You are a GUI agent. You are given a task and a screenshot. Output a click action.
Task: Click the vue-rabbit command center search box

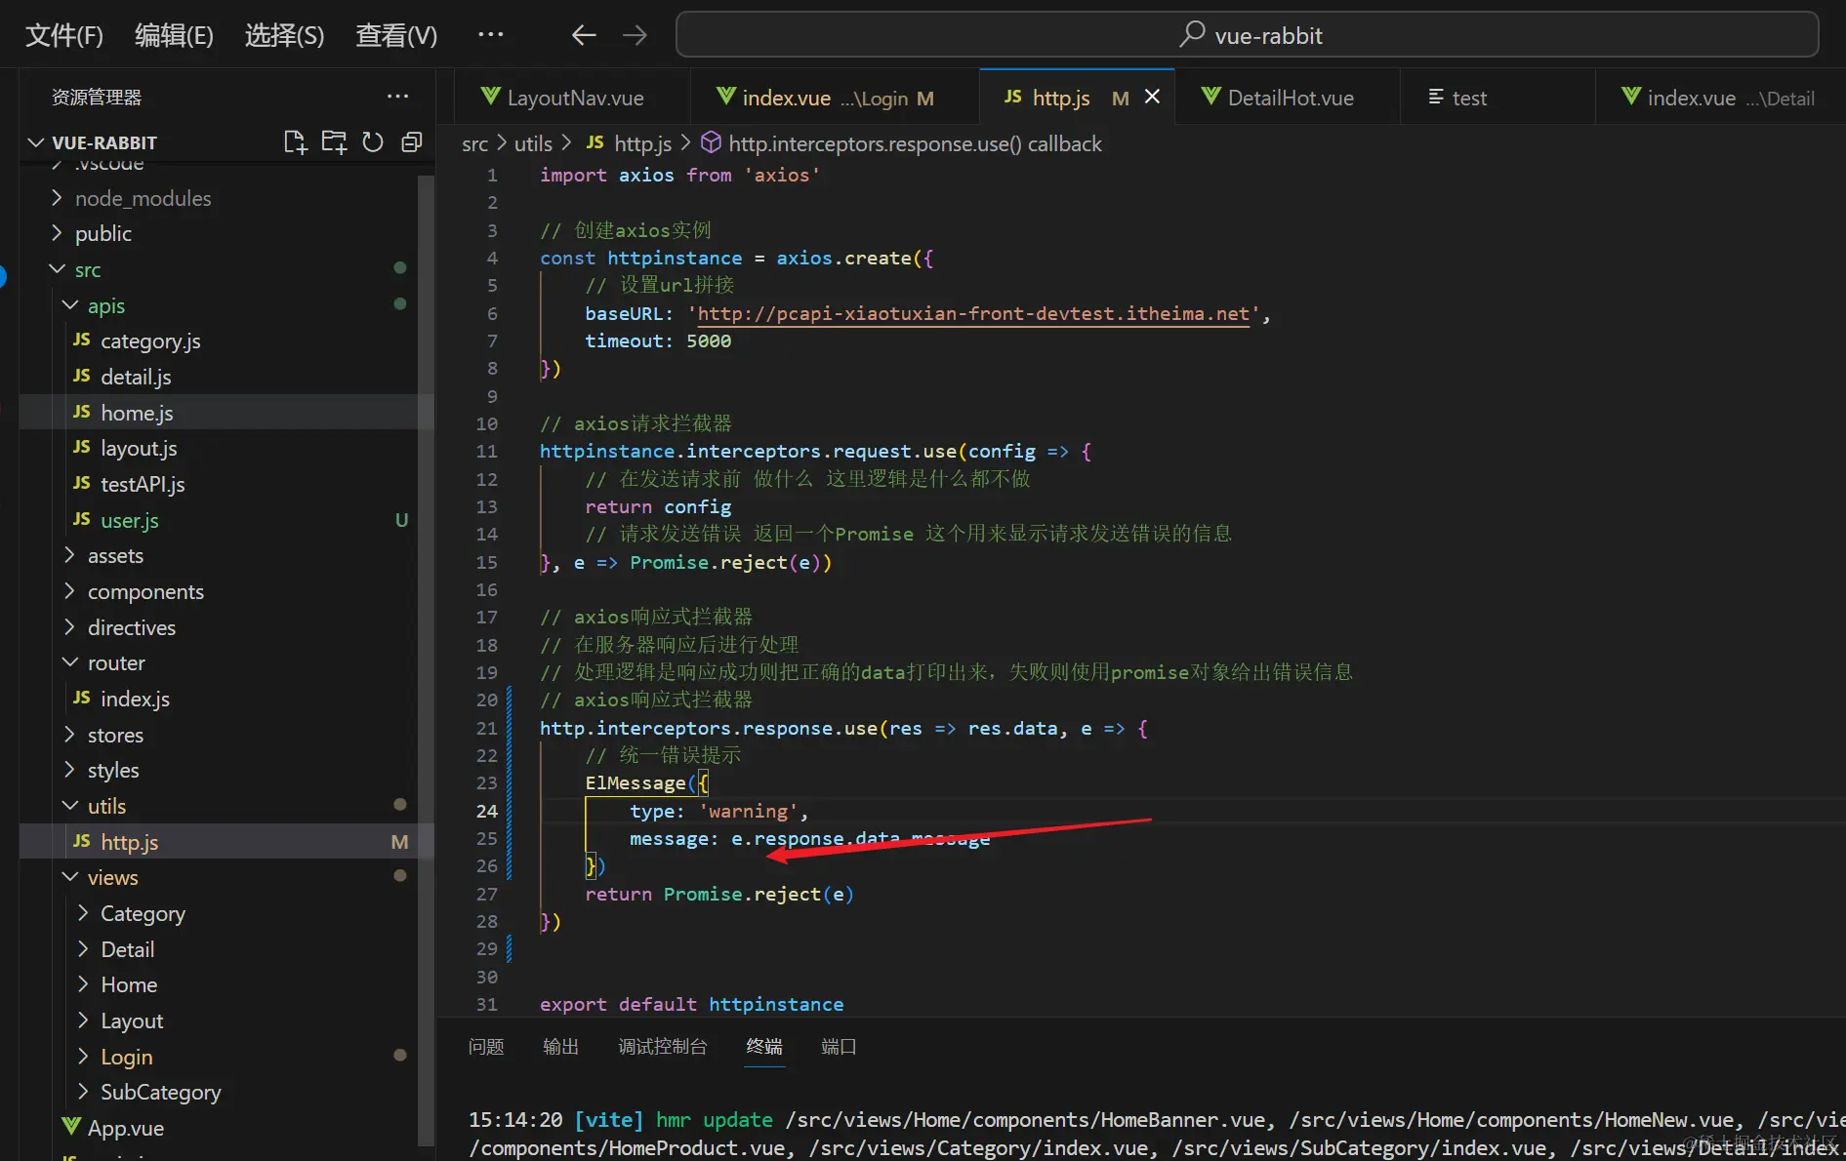coord(1247,35)
